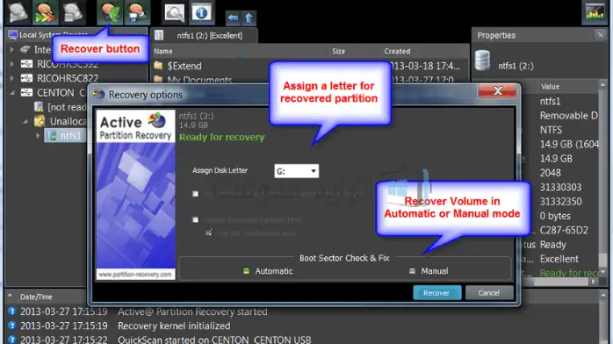Click the Recover partition toolbar icon
This screenshot has height=344, width=613.
110,12
